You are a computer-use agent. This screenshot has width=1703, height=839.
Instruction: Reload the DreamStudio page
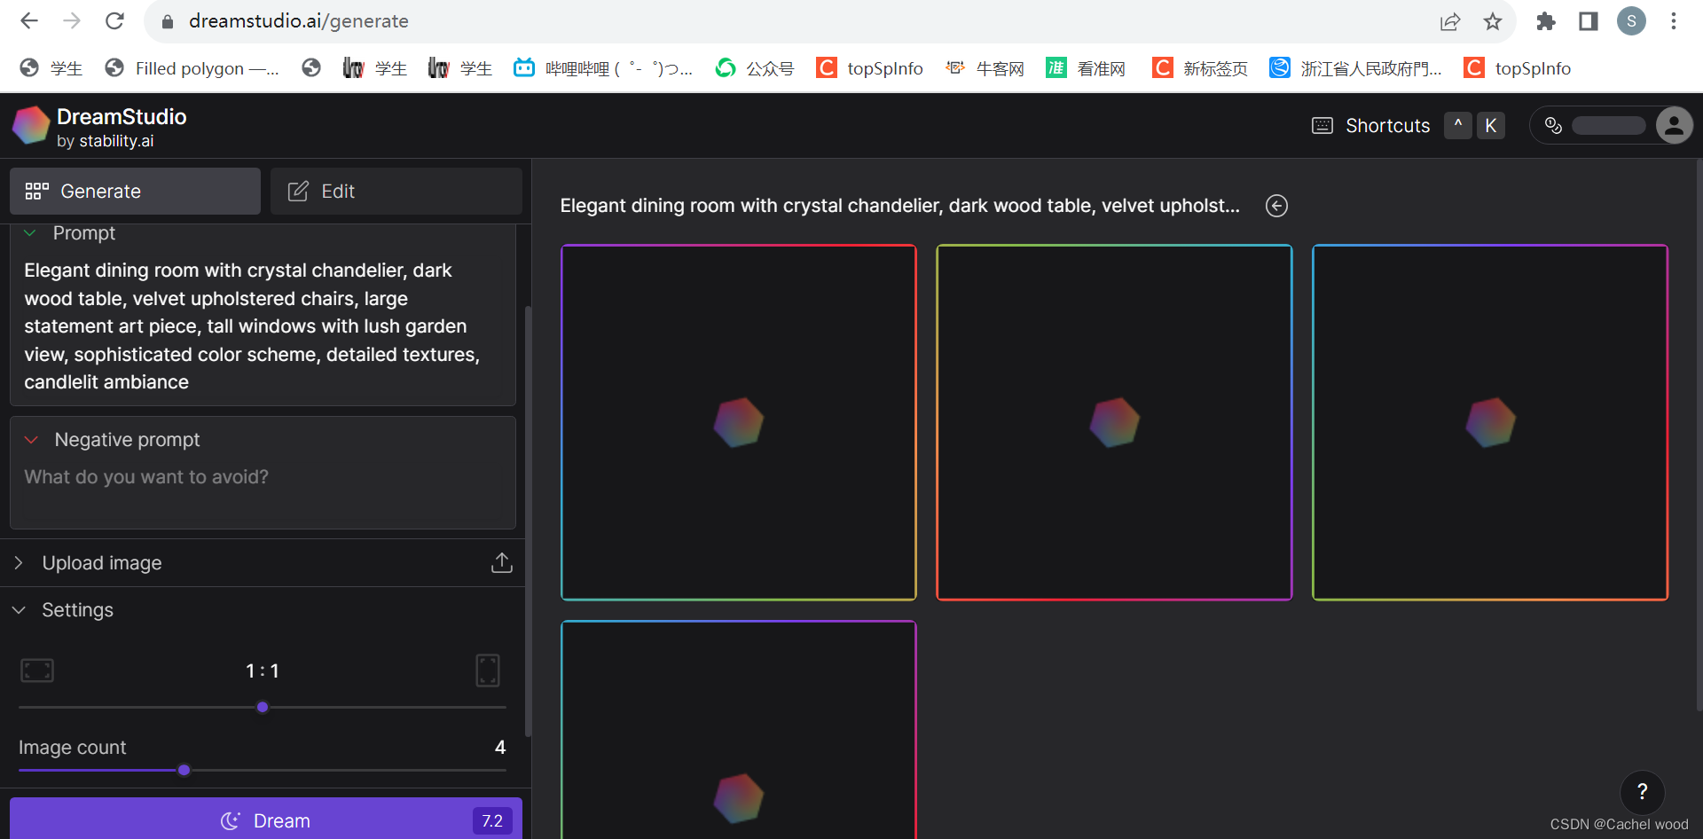pos(114,20)
